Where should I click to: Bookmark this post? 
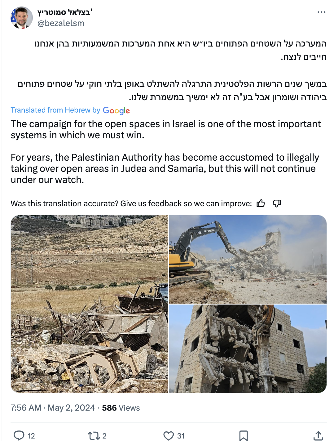pos(244,436)
